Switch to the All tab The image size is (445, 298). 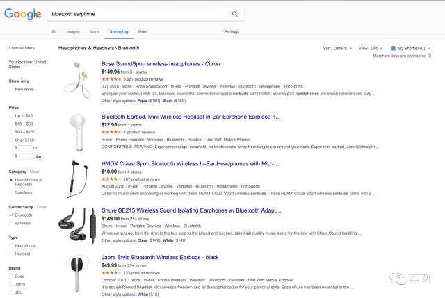pyautogui.click(x=54, y=32)
